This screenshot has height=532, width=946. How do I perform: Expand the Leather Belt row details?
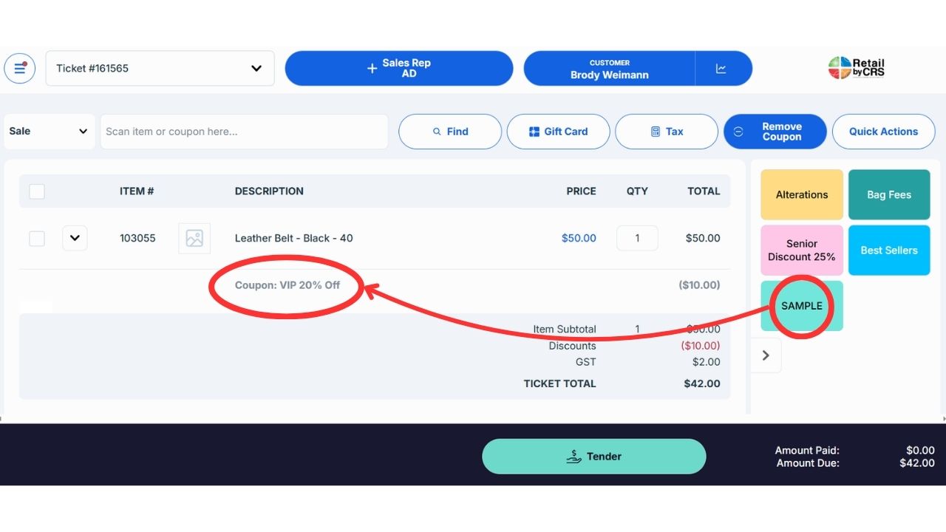click(x=75, y=239)
